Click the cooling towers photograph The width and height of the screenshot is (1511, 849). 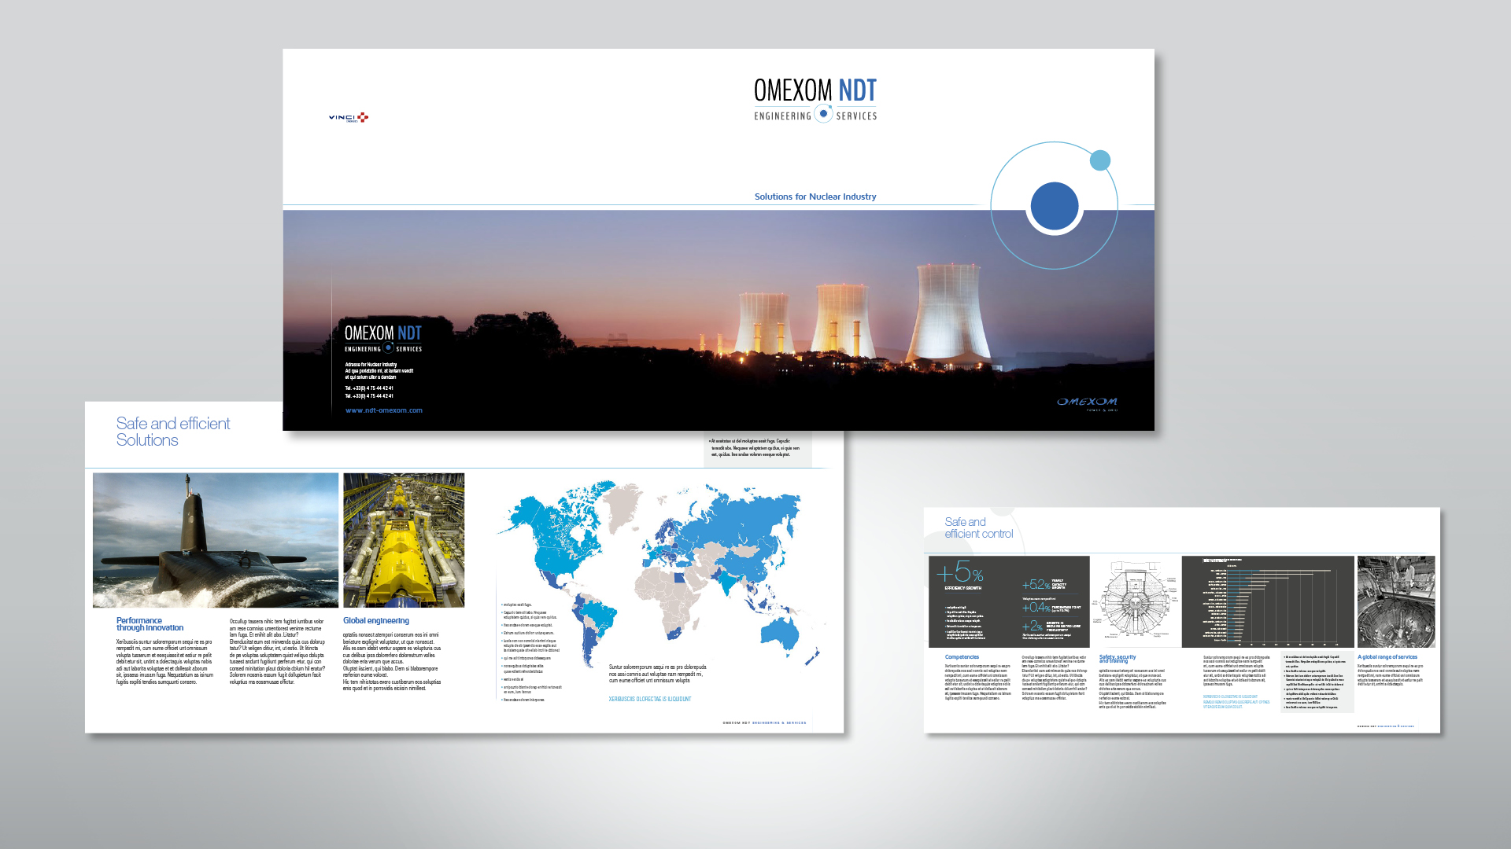(x=719, y=320)
